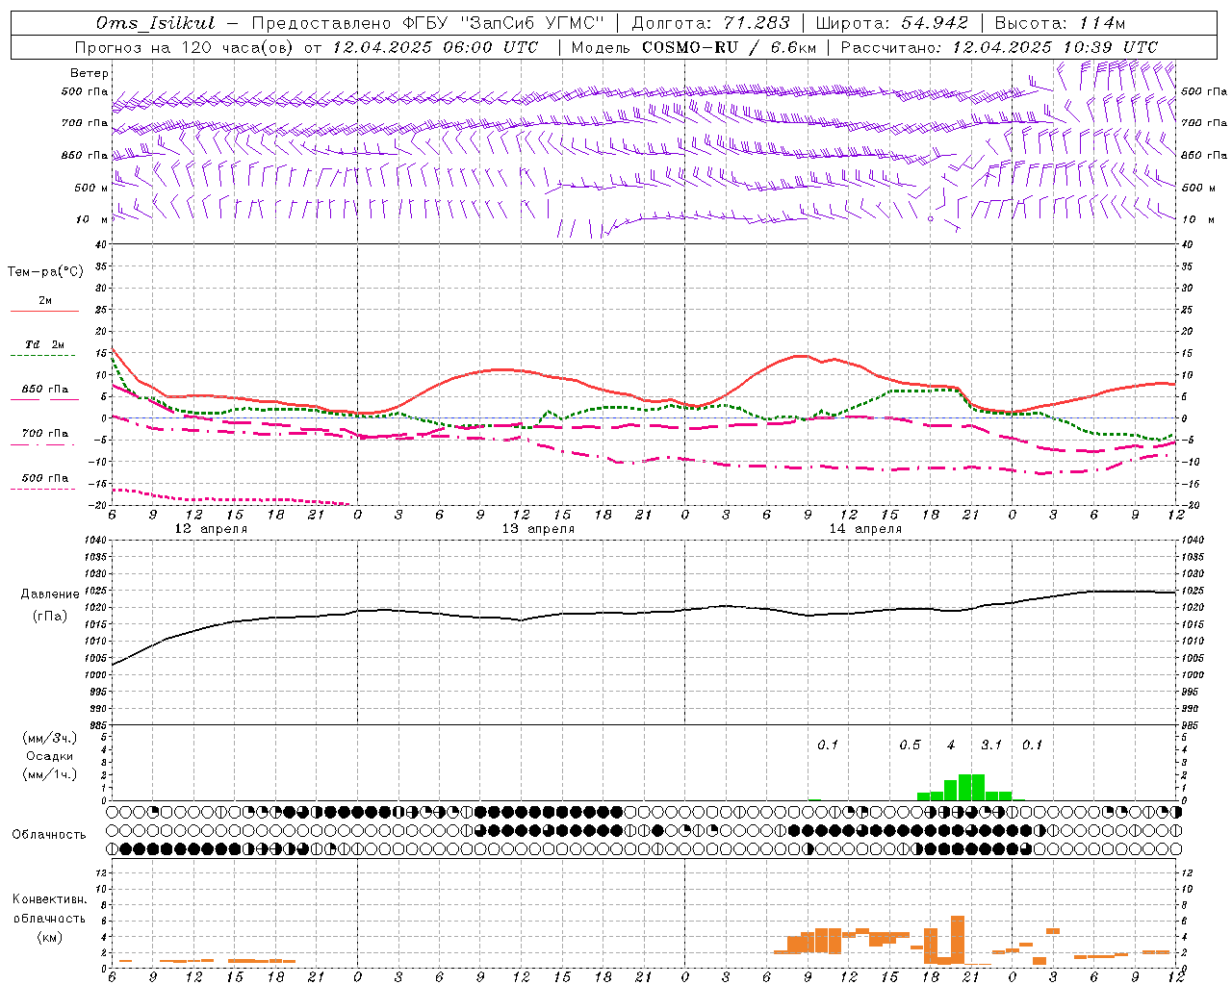Click the 3-hour precipitation value 4
This screenshot has width=1232, height=985.
point(951,745)
